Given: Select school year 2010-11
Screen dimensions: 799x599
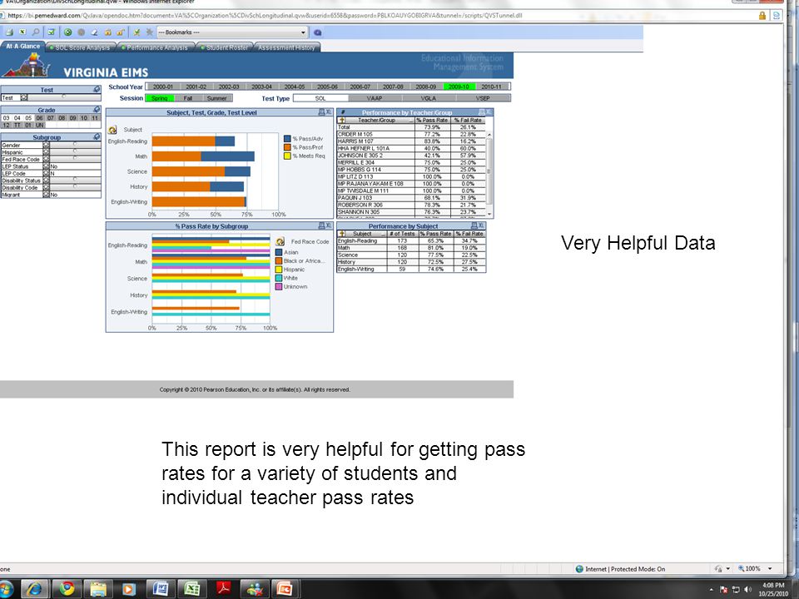Looking at the screenshot, I should 491,87.
